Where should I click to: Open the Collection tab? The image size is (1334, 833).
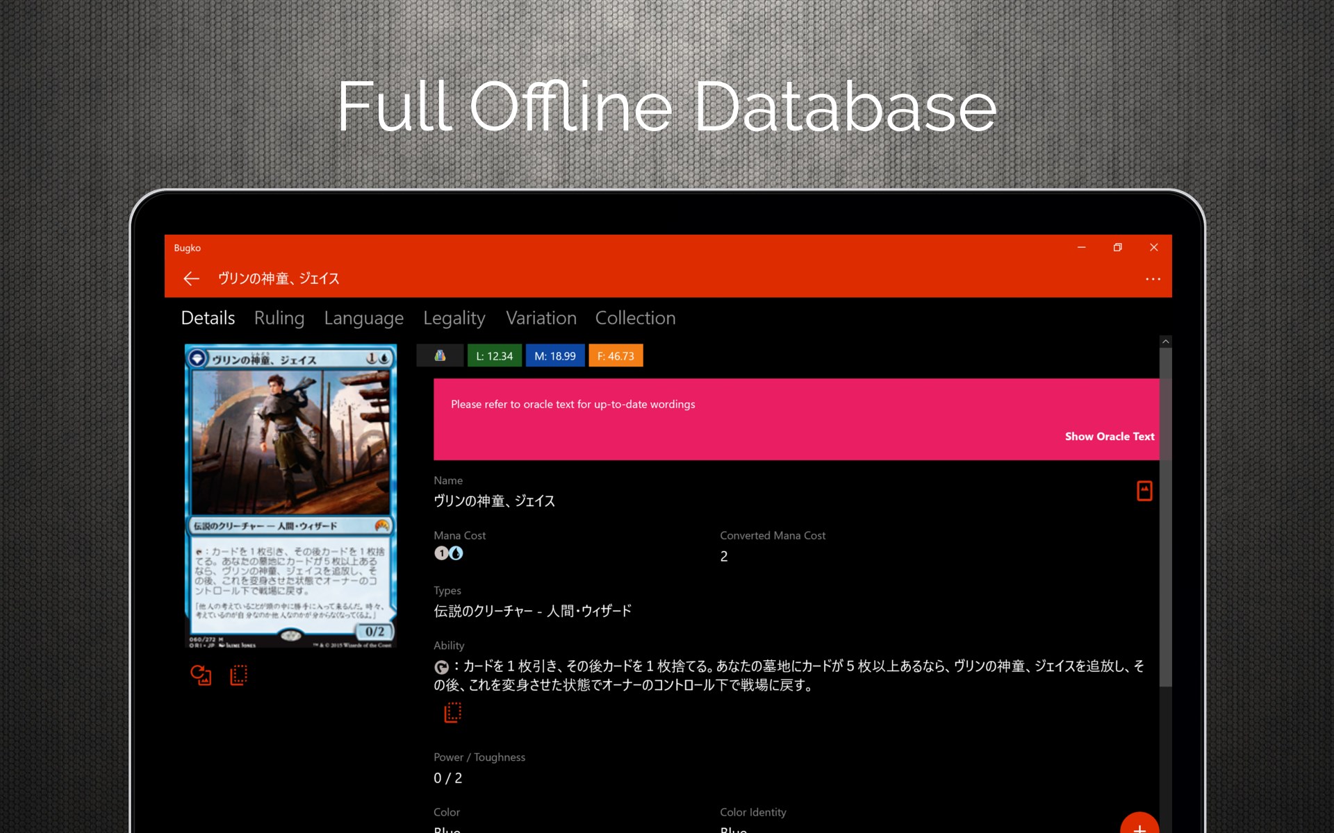pos(635,318)
